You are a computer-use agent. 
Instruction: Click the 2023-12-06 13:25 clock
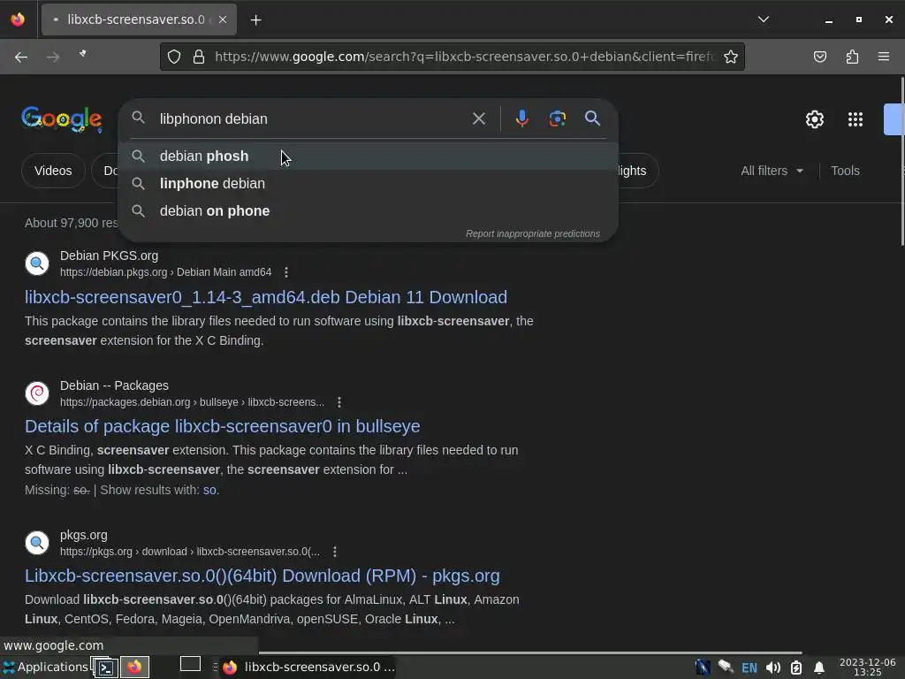click(x=868, y=668)
